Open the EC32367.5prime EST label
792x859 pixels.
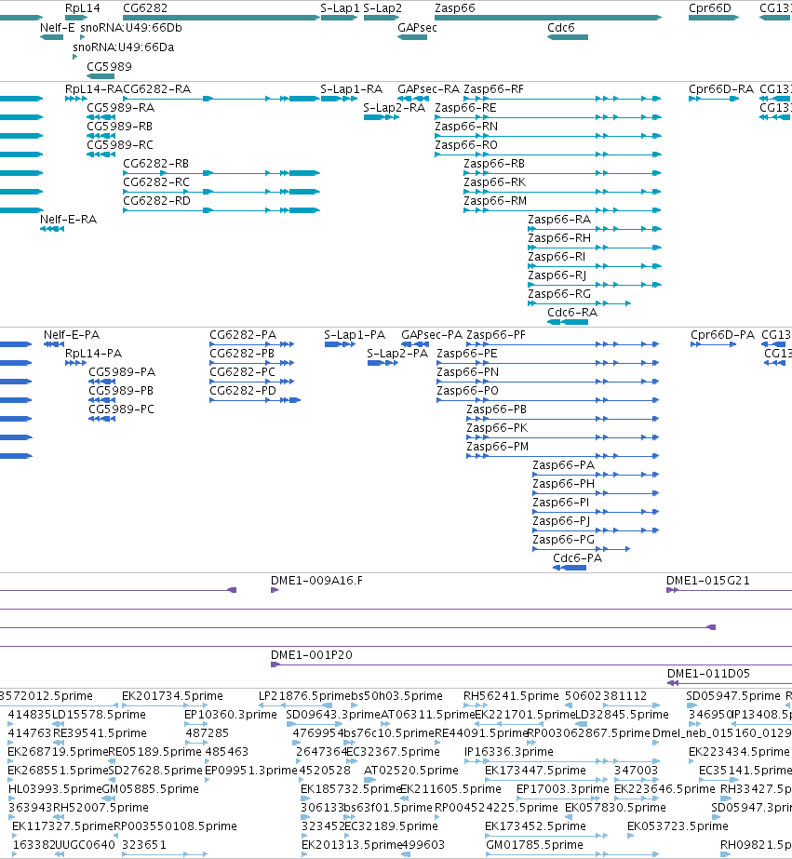coord(393,752)
